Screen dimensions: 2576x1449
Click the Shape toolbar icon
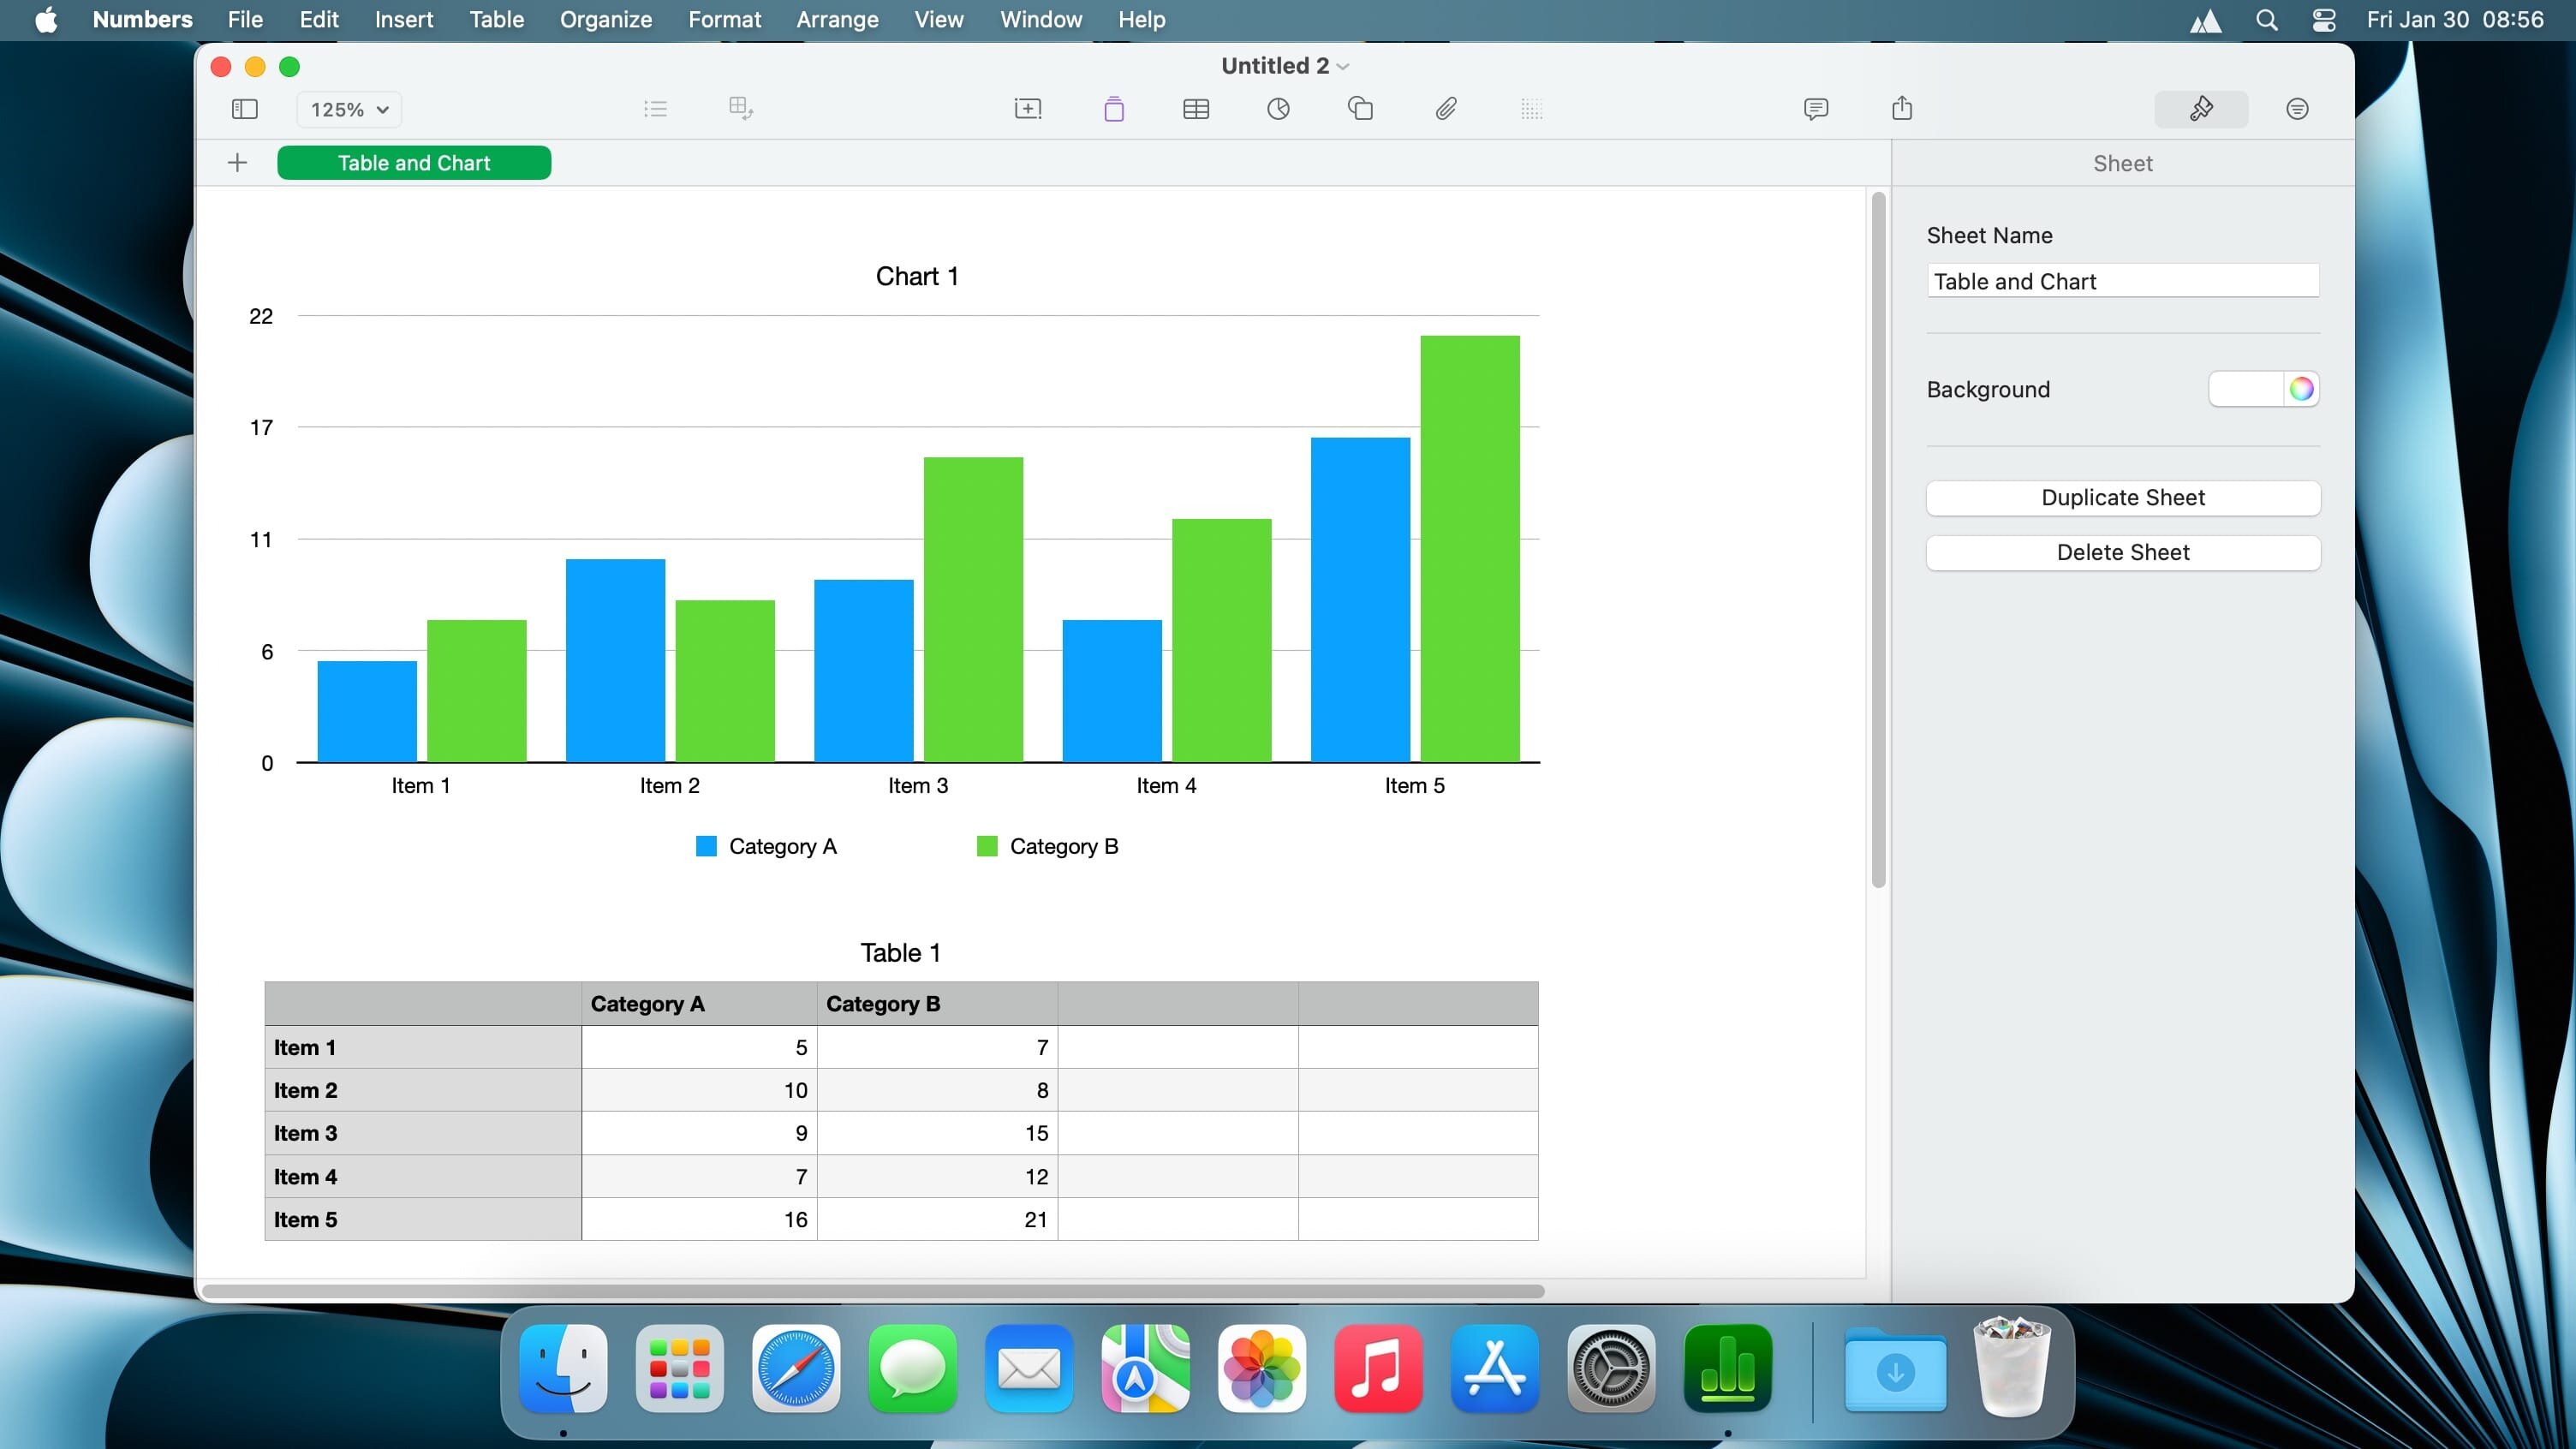coord(1360,109)
